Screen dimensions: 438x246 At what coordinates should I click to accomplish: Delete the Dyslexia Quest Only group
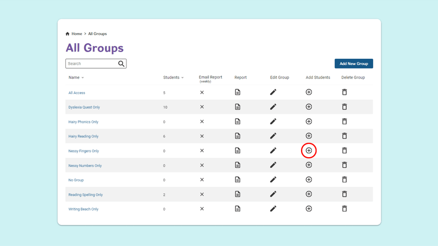[344, 107]
